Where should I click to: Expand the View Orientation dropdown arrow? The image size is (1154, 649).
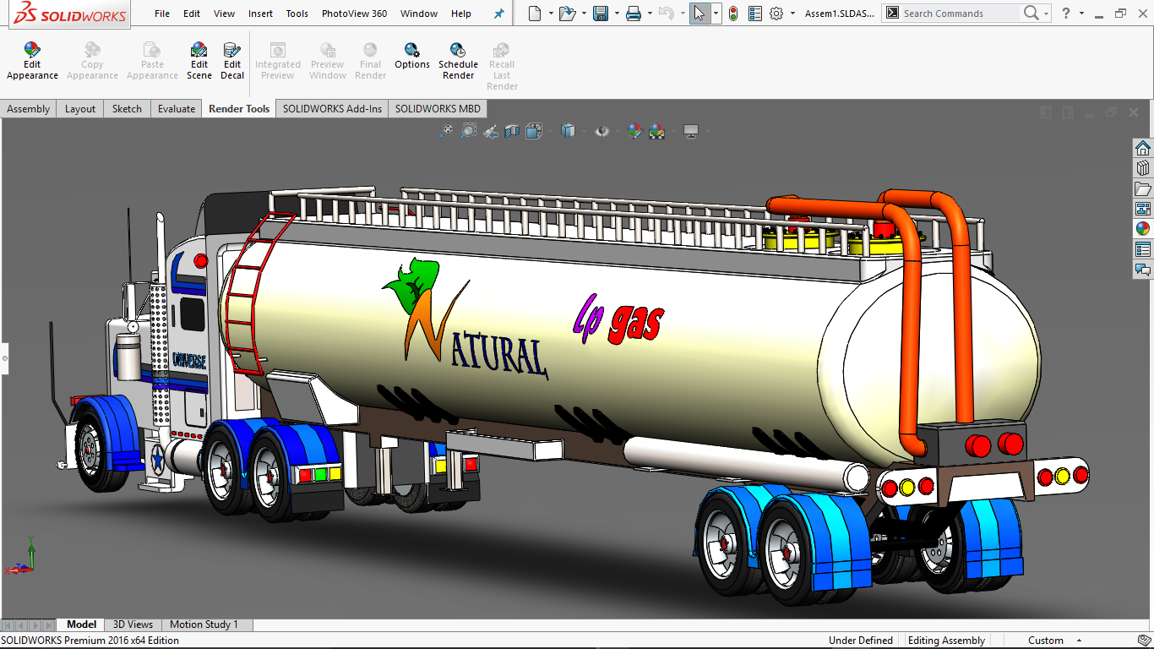(x=549, y=131)
